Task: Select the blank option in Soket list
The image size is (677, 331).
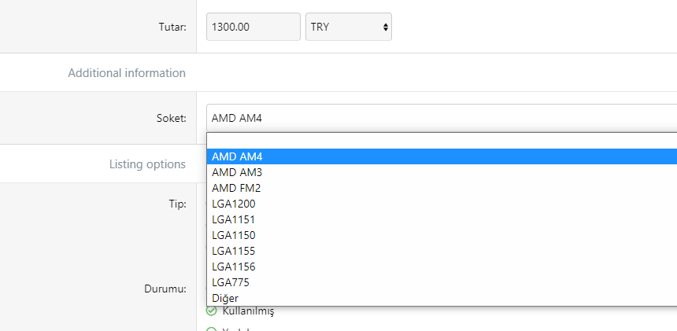Action: pos(441,141)
